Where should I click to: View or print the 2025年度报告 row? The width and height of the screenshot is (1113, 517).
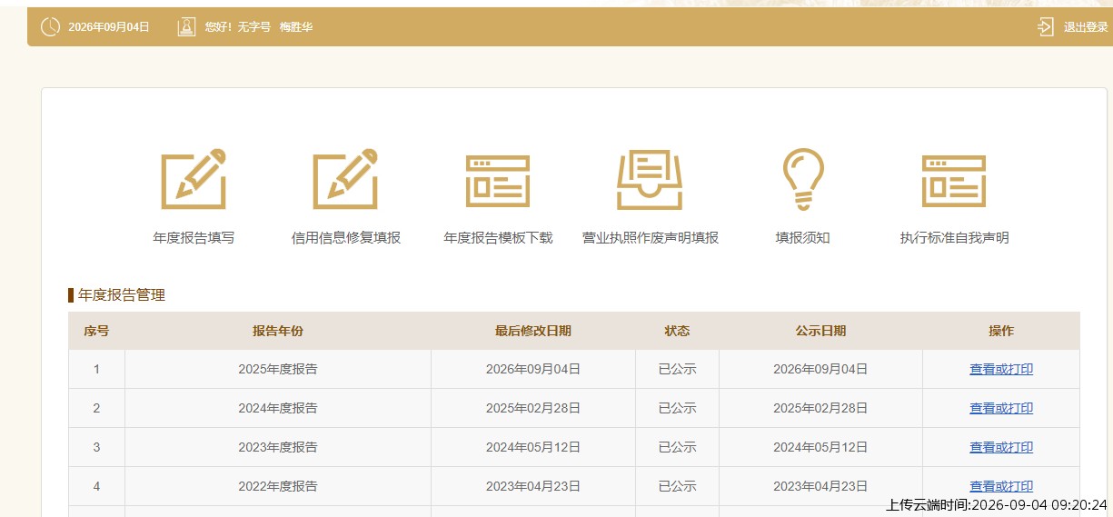click(1001, 370)
